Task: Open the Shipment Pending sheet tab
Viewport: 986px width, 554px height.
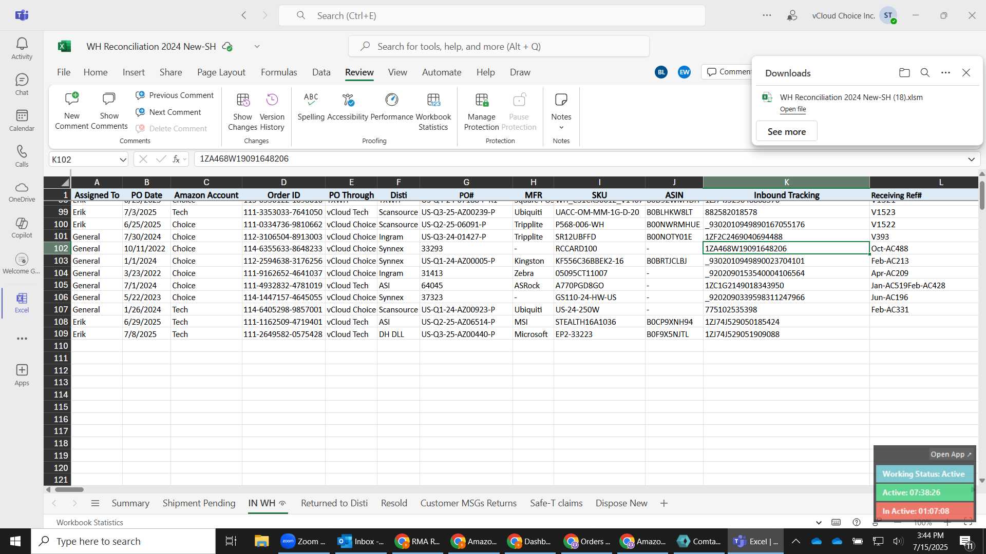Action: pyautogui.click(x=199, y=503)
